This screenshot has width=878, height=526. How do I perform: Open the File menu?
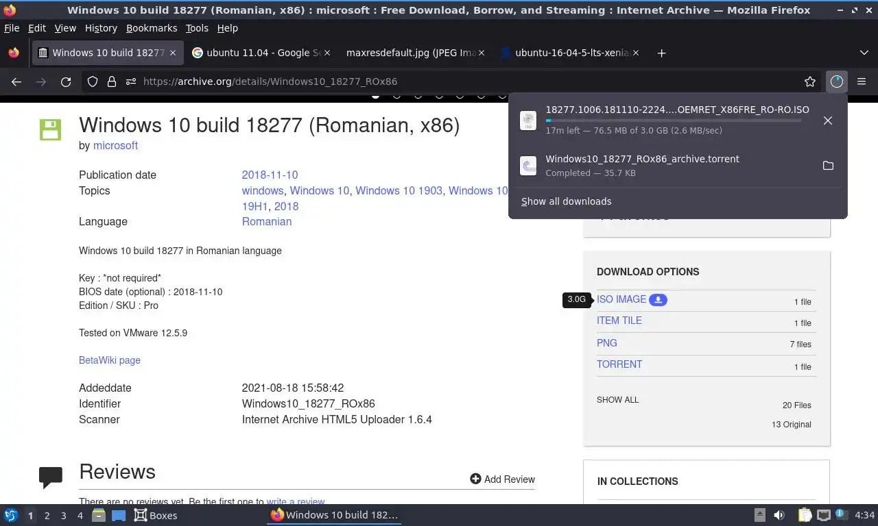tap(12, 28)
